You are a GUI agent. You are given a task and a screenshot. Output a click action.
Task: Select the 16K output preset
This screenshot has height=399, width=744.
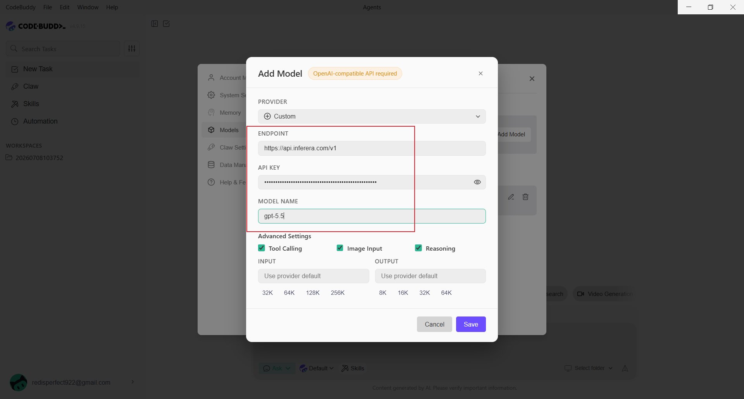coord(403,292)
